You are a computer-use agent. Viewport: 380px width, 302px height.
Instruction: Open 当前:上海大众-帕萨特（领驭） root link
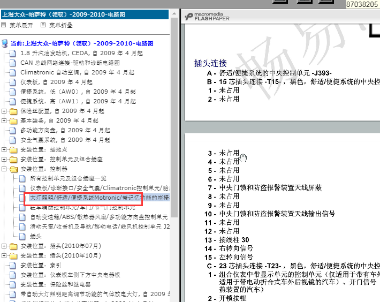[x=82, y=43]
